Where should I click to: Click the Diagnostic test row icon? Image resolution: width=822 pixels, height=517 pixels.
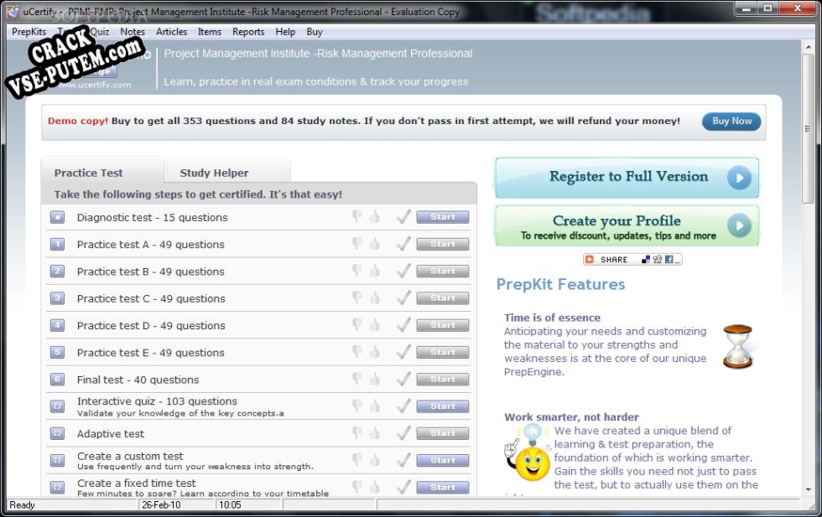[57, 217]
